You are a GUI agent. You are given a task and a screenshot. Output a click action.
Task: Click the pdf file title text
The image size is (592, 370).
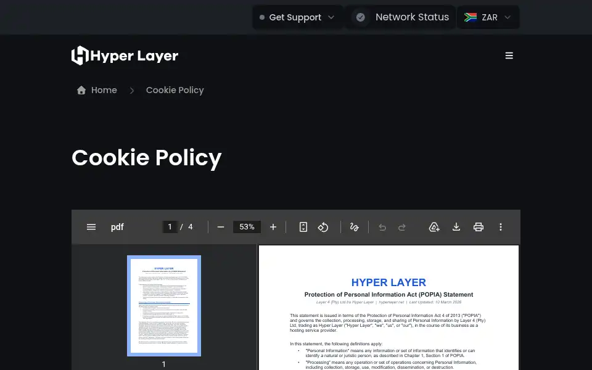117,227
